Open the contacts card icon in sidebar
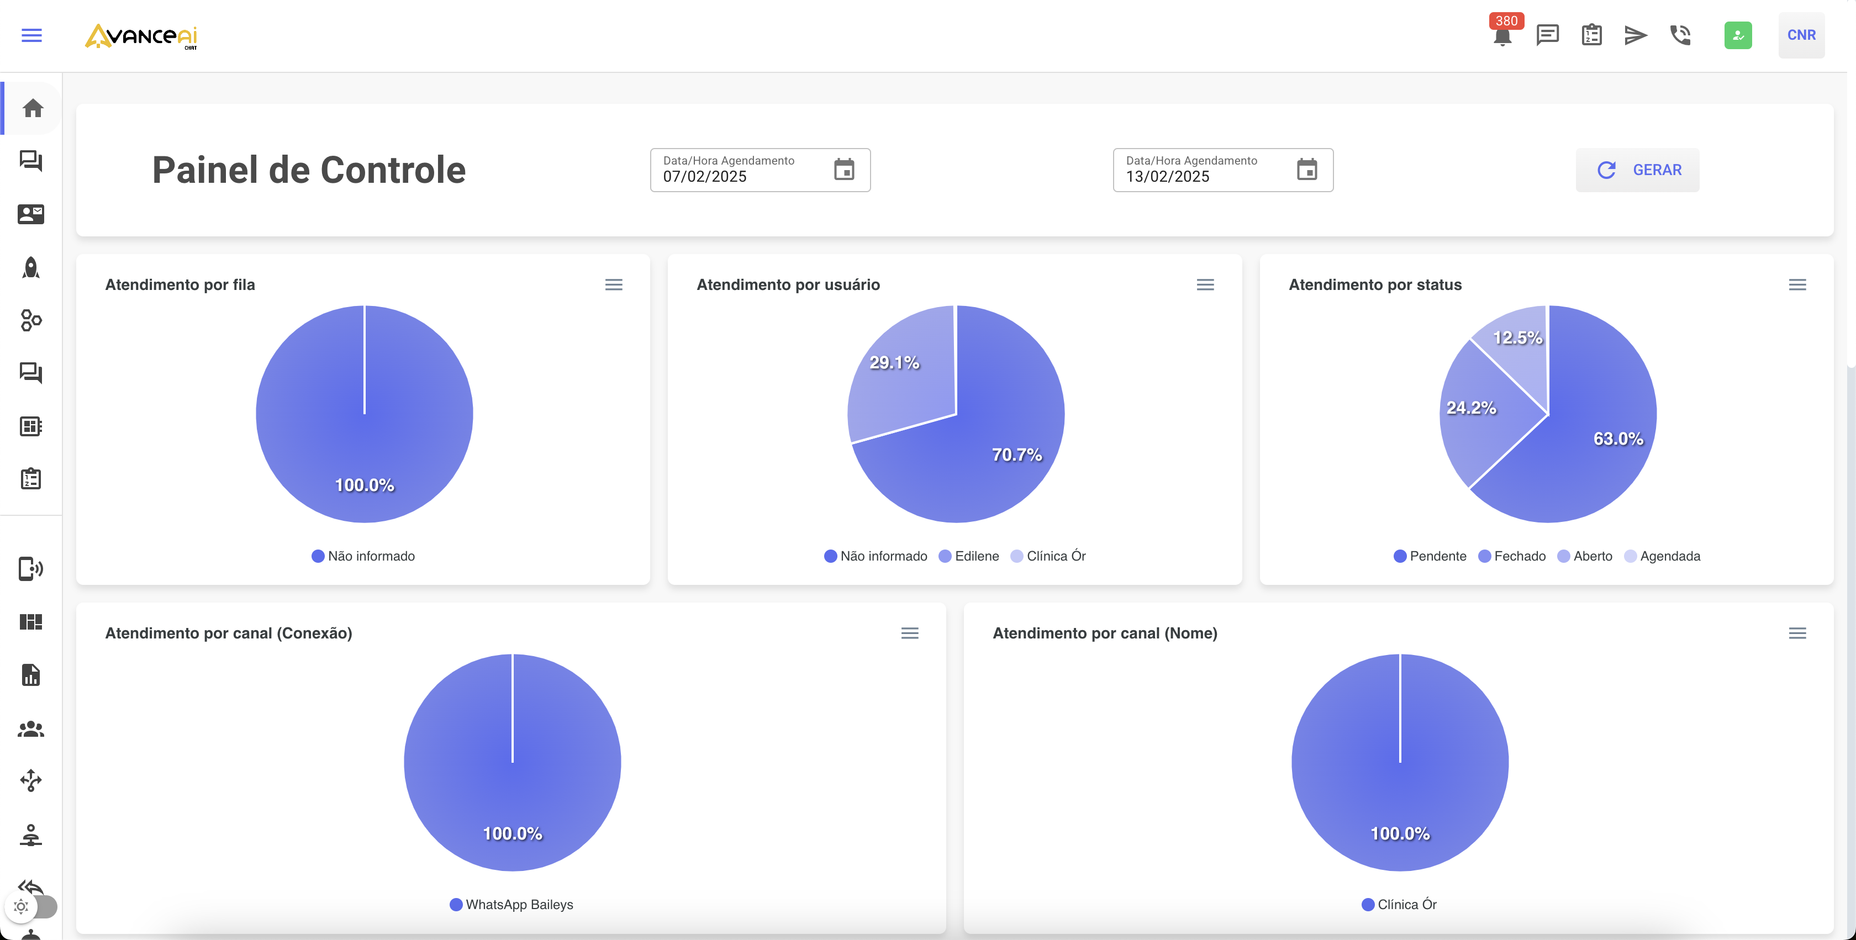 click(x=31, y=214)
